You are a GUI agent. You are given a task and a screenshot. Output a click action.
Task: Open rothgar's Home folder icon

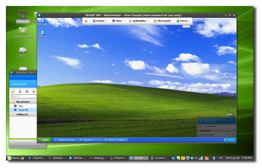(x=23, y=33)
